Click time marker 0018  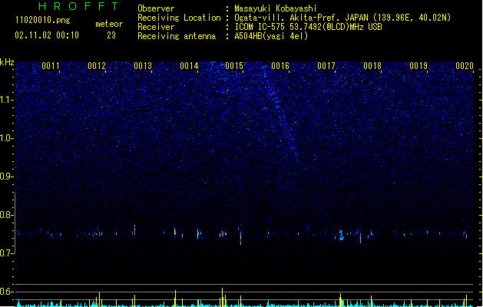click(x=372, y=66)
